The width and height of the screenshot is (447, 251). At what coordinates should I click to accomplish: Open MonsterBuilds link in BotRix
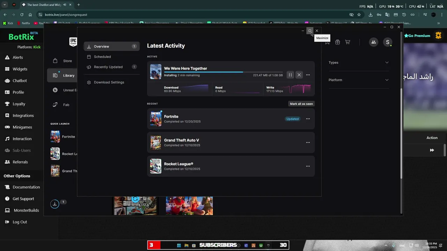click(x=26, y=211)
